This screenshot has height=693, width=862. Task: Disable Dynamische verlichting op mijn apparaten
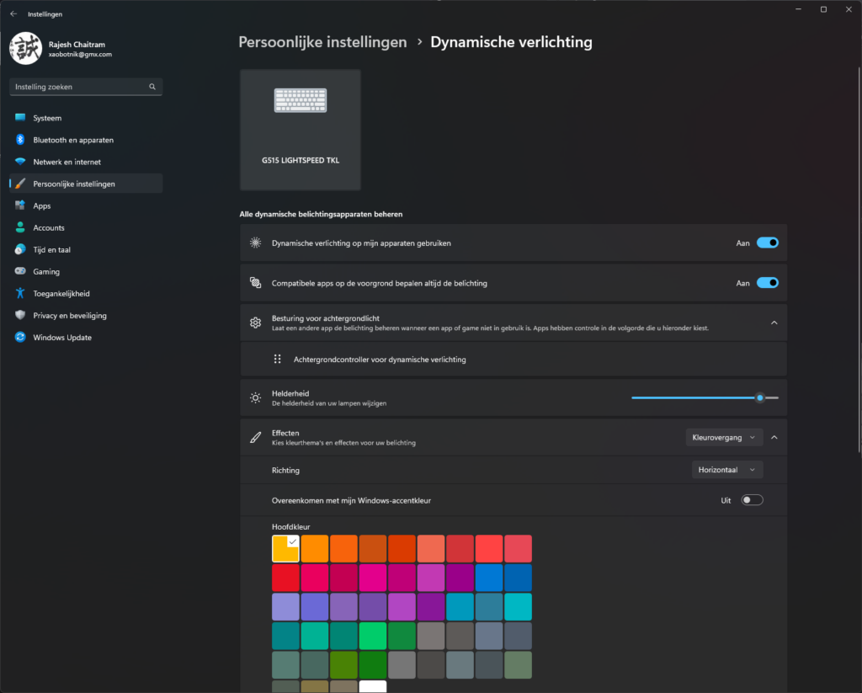[768, 243]
